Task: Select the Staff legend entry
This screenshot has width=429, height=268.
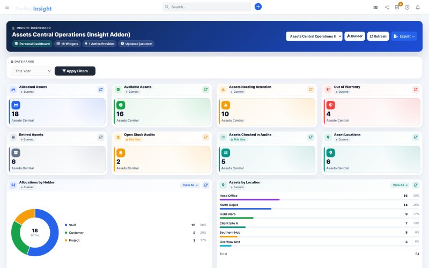Action: [136, 225]
